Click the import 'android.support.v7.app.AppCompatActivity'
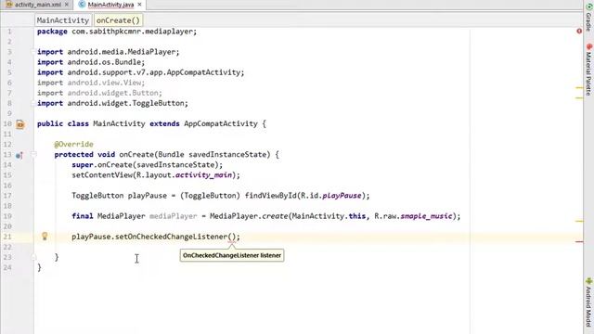Viewport: 594px width, 334px height. coord(154,72)
